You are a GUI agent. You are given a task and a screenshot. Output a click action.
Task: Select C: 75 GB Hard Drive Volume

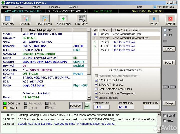tap(126, 42)
